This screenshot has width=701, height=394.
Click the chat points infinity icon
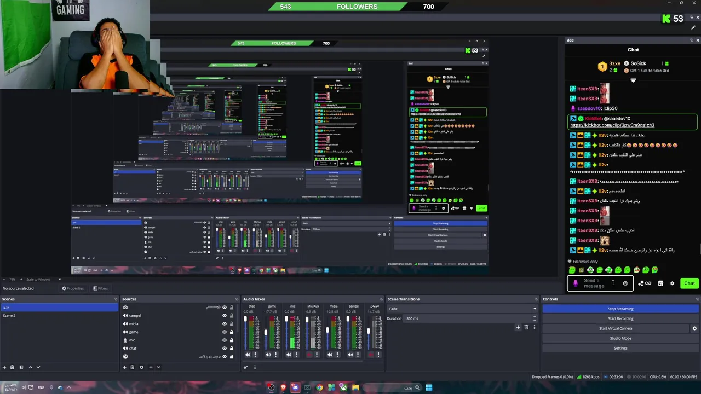pyautogui.click(x=645, y=283)
